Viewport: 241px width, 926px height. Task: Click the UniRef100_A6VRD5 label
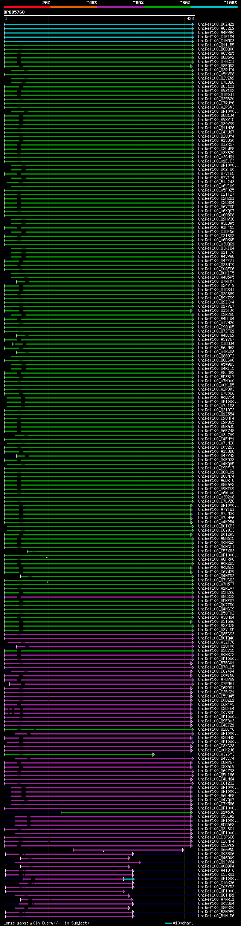[216, 54]
